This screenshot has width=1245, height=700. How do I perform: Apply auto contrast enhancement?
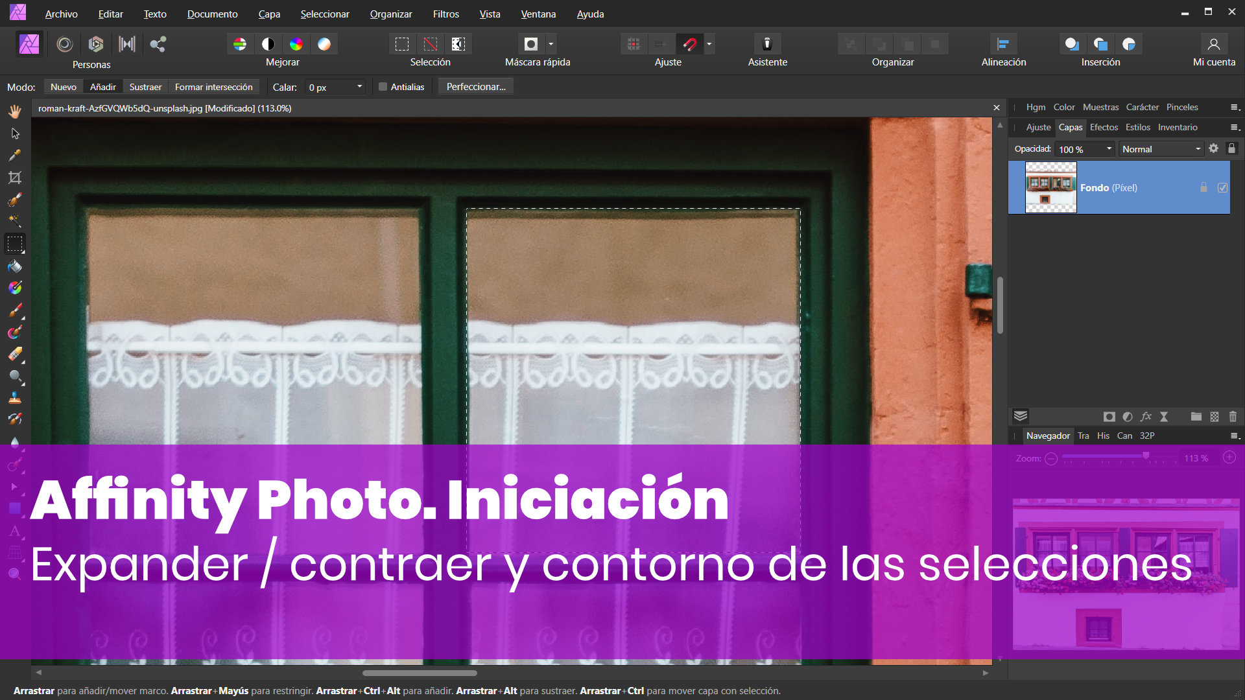pos(268,44)
